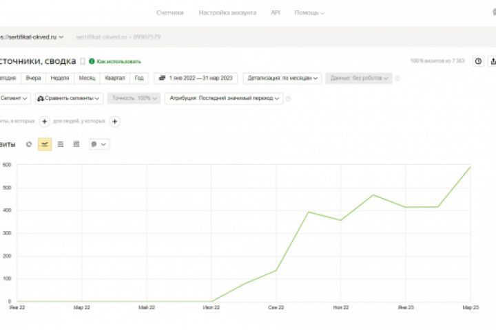
Task: Click the export share icon button
Action: tap(493, 61)
